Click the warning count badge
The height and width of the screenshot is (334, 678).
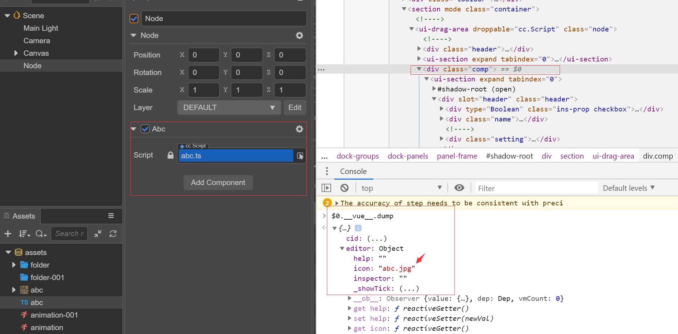click(327, 203)
